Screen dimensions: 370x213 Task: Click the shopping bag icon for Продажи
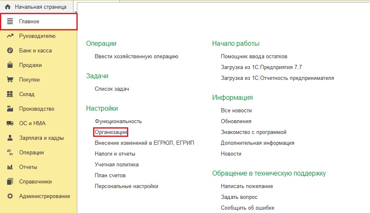click(x=10, y=65)
